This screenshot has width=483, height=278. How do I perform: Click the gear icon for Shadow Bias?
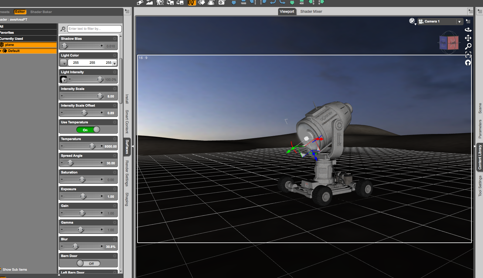pyautogui.click(x=115, y=39)
